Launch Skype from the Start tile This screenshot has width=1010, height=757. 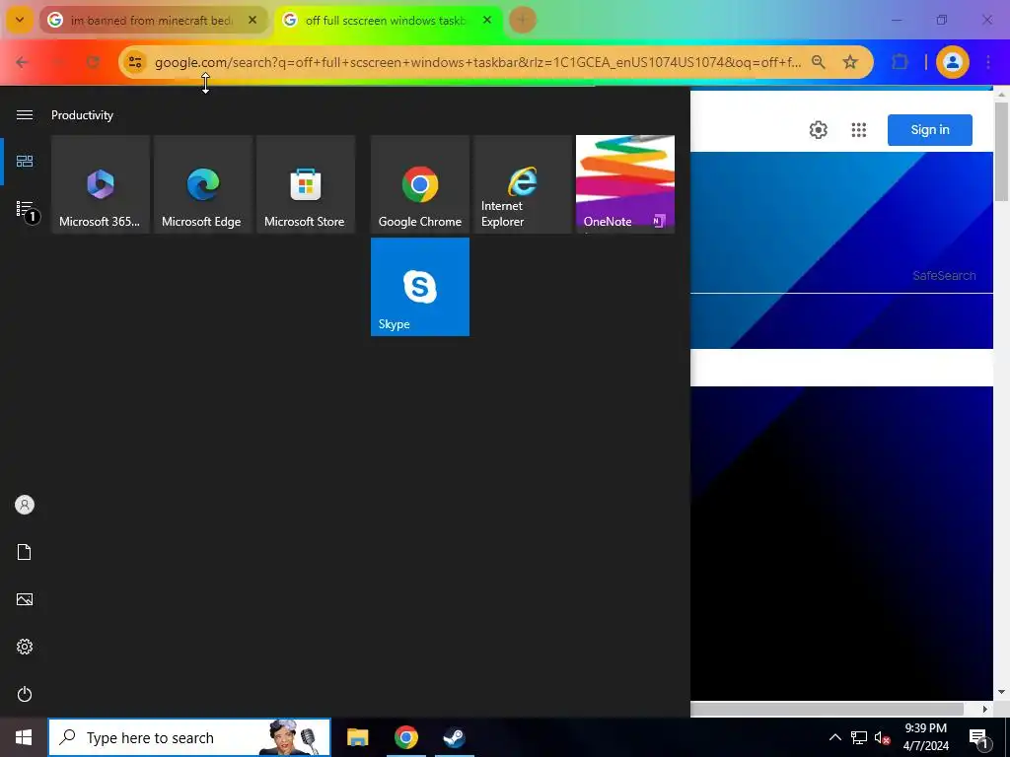point(420,287)
